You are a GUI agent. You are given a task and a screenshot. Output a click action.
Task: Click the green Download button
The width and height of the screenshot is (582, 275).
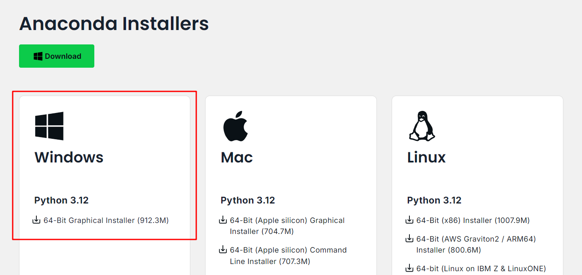click(x=57, y=56)
